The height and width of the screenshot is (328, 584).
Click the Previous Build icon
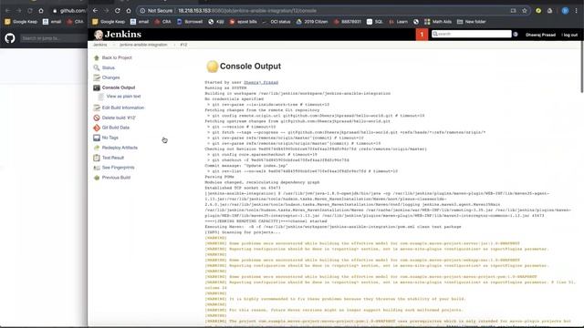coord(97,178)
